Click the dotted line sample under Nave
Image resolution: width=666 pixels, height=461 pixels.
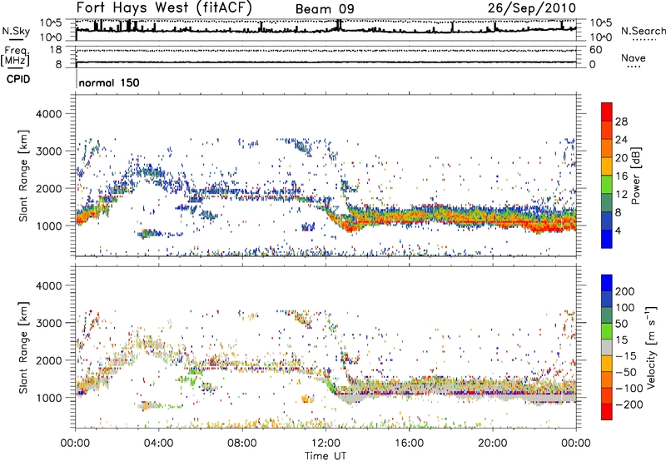click(634, 67)
